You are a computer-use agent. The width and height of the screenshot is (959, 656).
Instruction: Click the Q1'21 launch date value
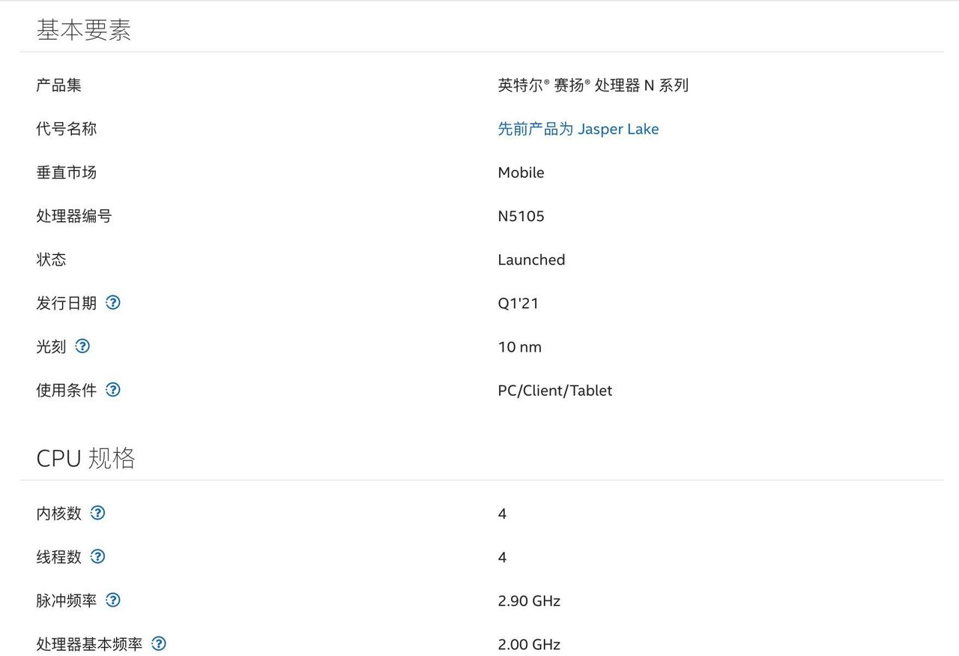[518, 303]
